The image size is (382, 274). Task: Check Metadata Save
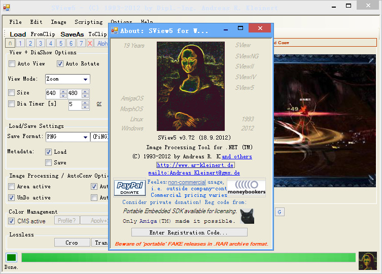click(x=48, y=162)
